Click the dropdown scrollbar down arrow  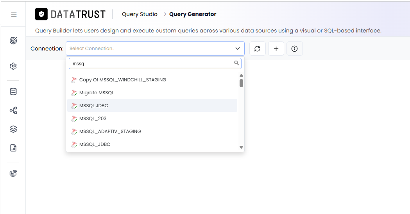tap(241, 147)
